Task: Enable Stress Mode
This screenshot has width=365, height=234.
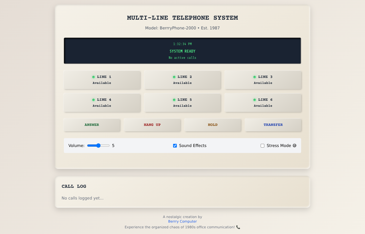Action: point(262,146)
